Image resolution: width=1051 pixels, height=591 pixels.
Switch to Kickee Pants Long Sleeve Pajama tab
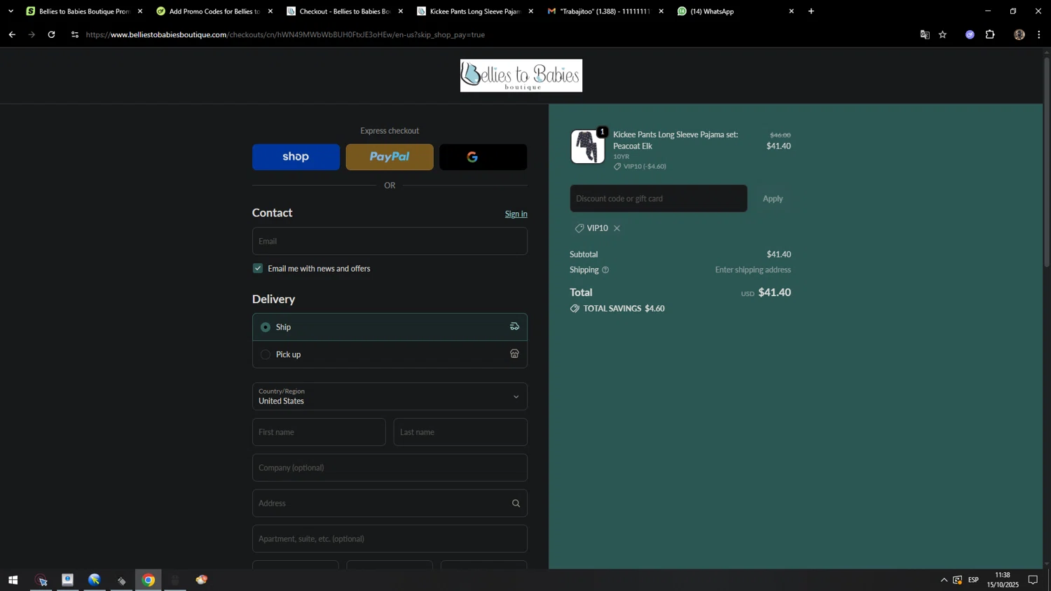[x=474, y=11]
